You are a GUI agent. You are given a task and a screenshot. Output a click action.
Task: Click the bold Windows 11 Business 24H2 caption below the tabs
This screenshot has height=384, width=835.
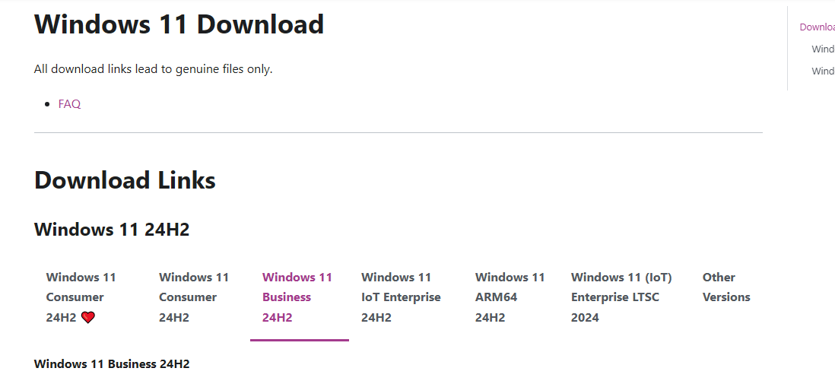[112, 364]
